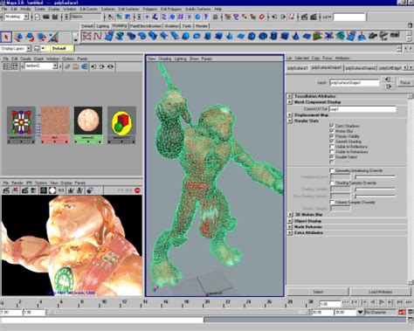Expand the Tessellation Attributes section
Image resolution: width=414 pixels, height=331 pixels.
[x=290, y=96]
